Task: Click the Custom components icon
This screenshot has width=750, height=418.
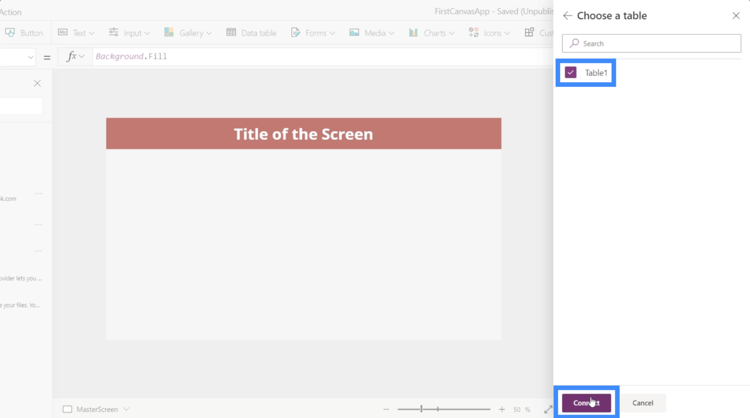Action: coord(529,33)
